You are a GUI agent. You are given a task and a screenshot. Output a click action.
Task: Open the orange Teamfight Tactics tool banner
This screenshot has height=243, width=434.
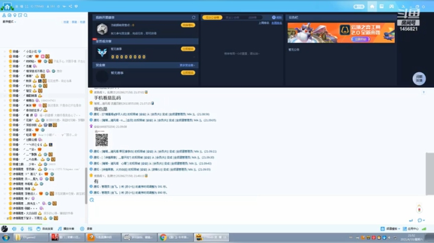tap(341, 33)
